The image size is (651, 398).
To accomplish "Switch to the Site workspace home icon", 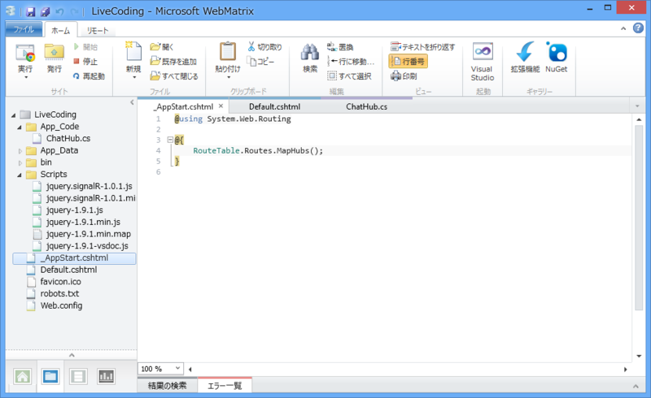I will click(23, 376).
